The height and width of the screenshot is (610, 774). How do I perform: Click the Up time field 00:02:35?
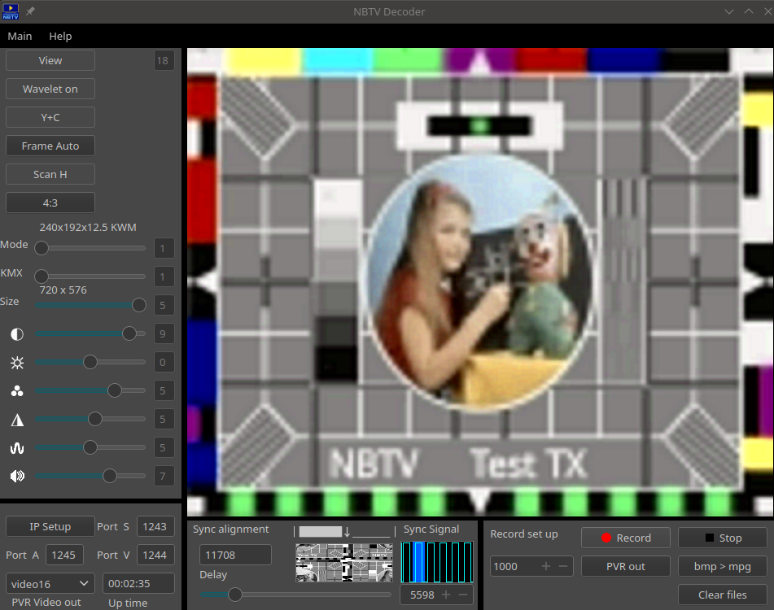[x=138, y=583]
